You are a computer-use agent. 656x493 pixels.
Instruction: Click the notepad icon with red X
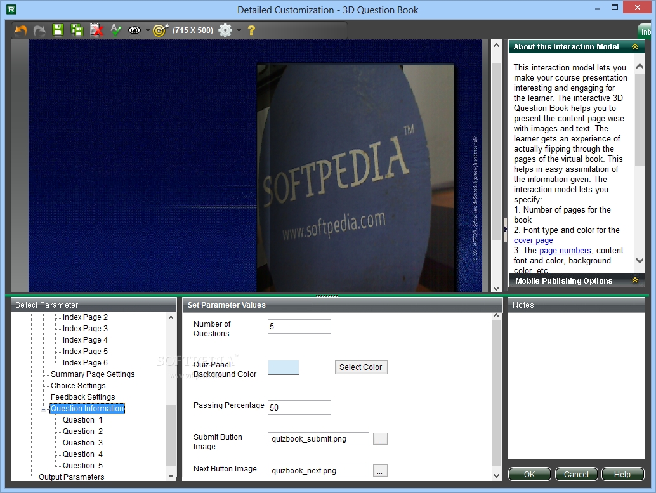point(96,30)
